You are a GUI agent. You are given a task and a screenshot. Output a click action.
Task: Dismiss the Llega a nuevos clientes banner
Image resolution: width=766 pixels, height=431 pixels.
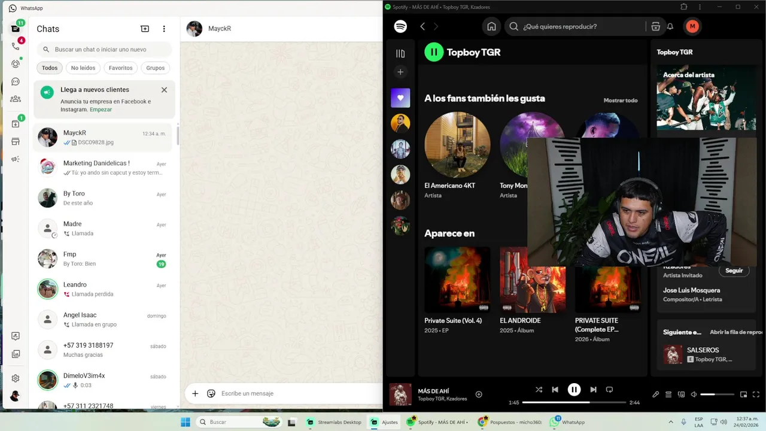(x=164, y=90)
